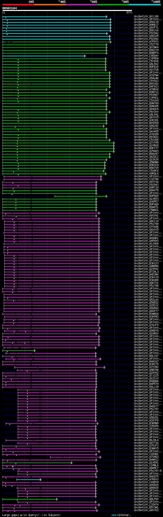Image resolution: width=163 pixels, height=517 pixels.
Task: Select the UniRef100_C0PMD9 label
Action: click(x=146, y=59)
